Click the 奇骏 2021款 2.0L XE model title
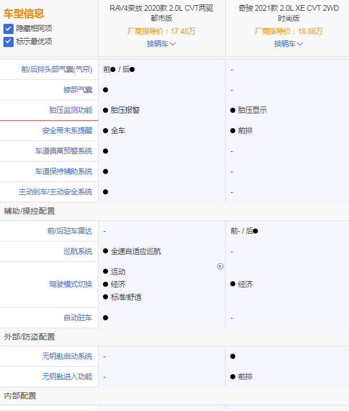This screenshot has height=411, width=349. click(288, 13)
